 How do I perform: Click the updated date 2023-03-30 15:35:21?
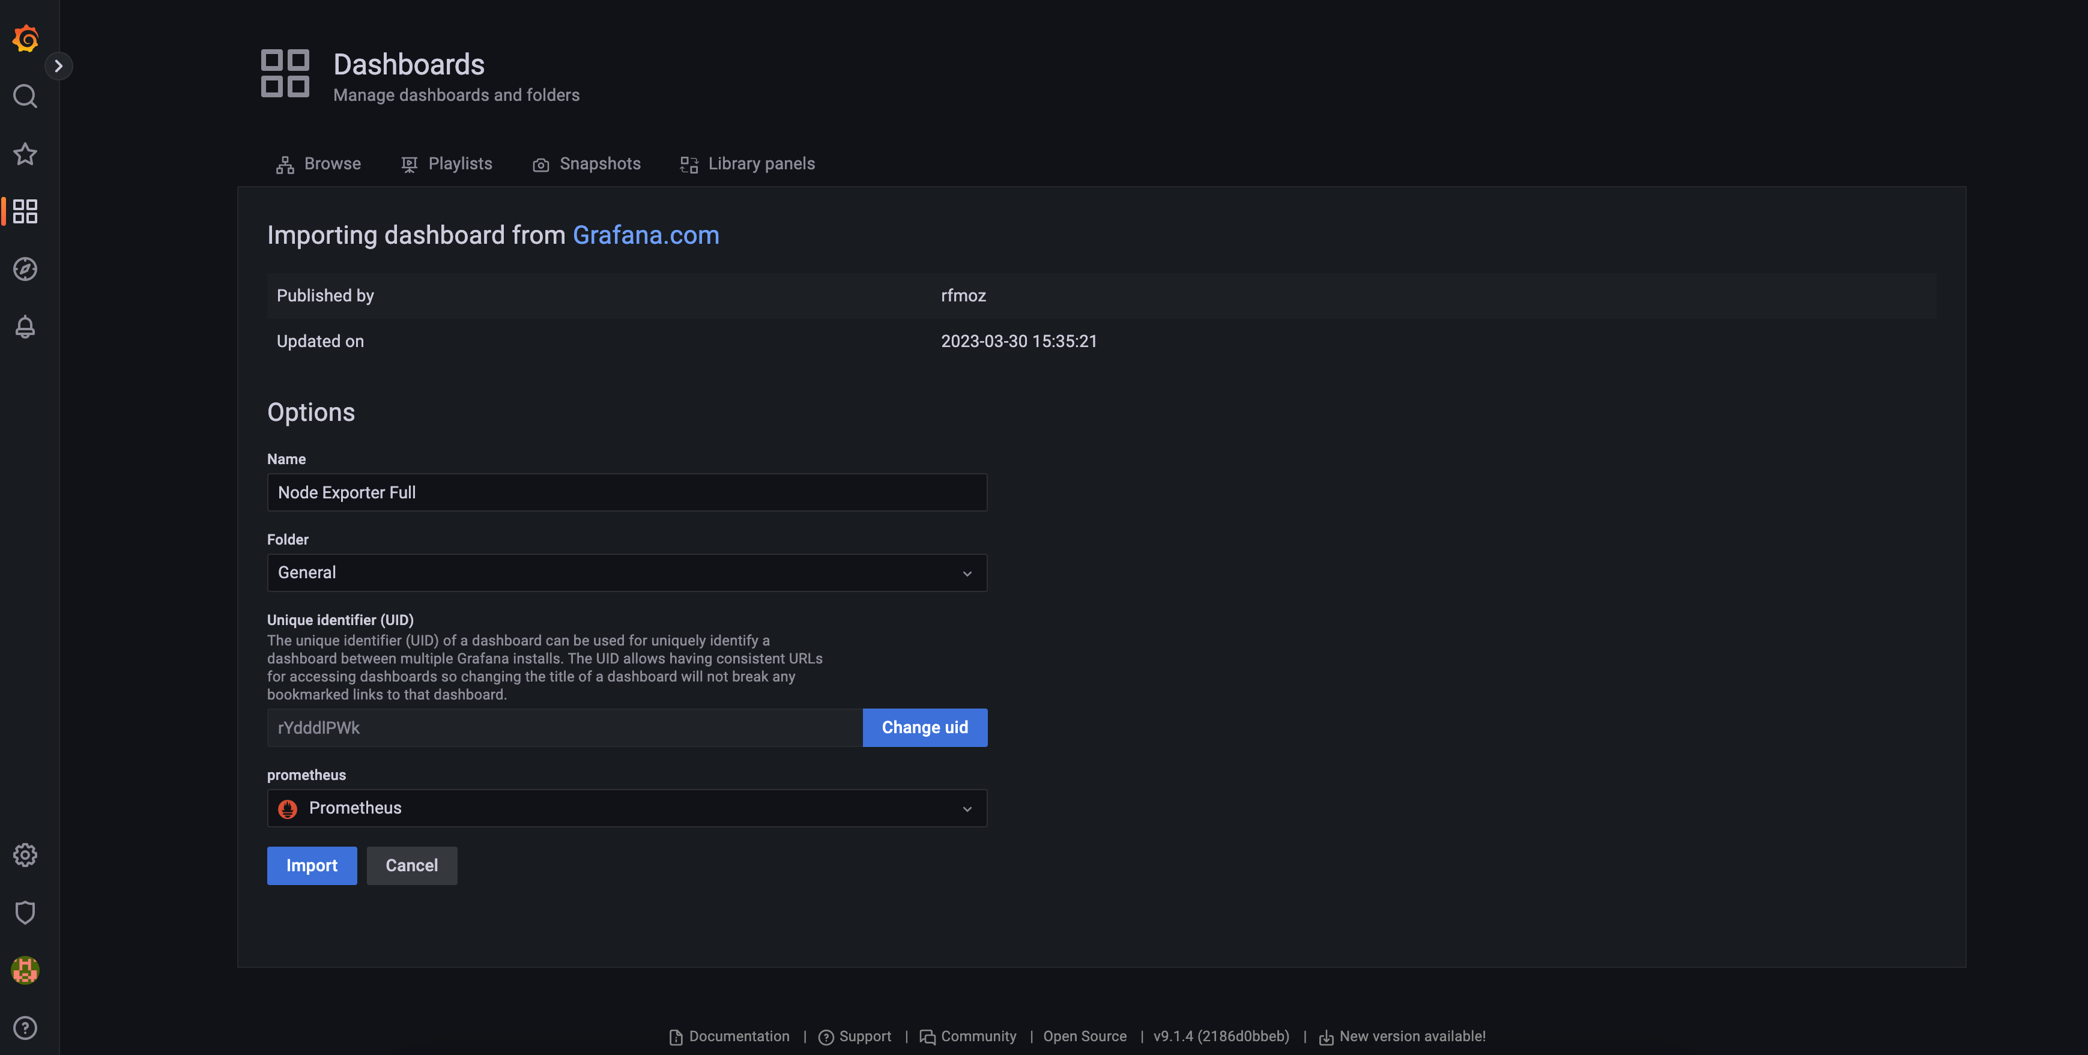click(x=1019, y=341)
